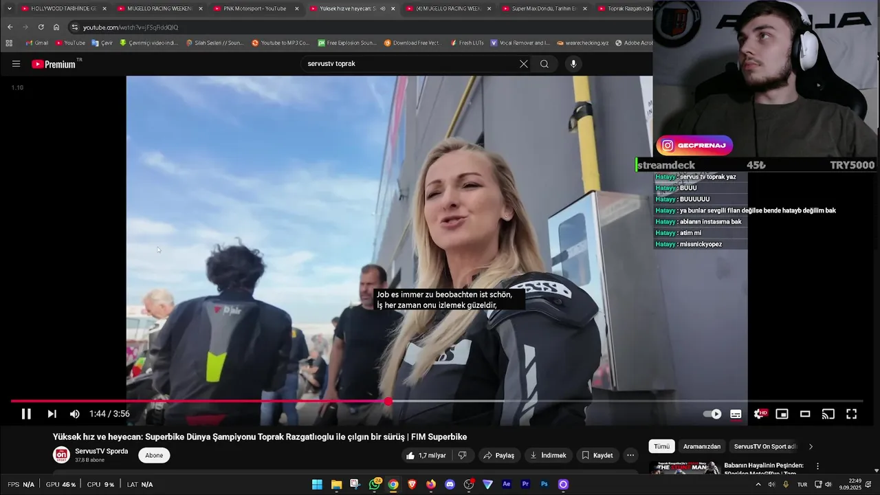Click the progress bar scrubber handle
The image size is (880, 495).
pyautogui.click(x=388, y=401)
